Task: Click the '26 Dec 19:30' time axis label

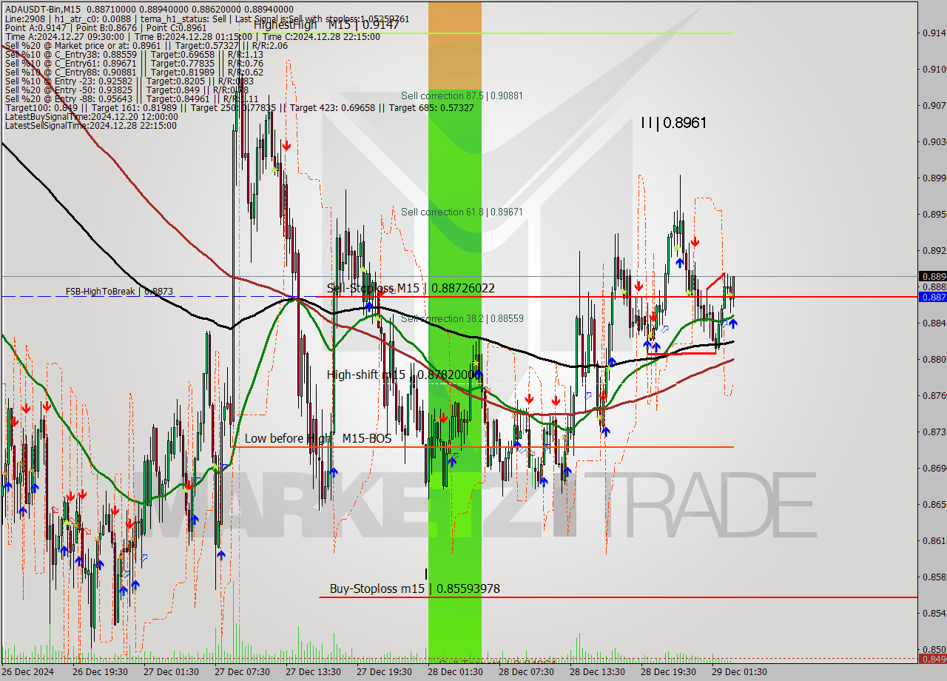Action: coord(100,672)
